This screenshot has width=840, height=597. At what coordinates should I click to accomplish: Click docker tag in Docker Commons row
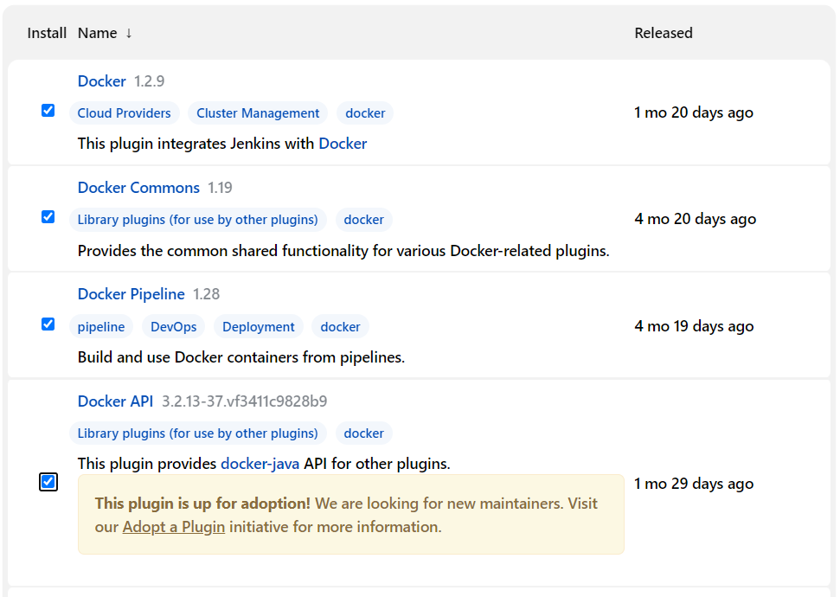click(x=363, y=220)
